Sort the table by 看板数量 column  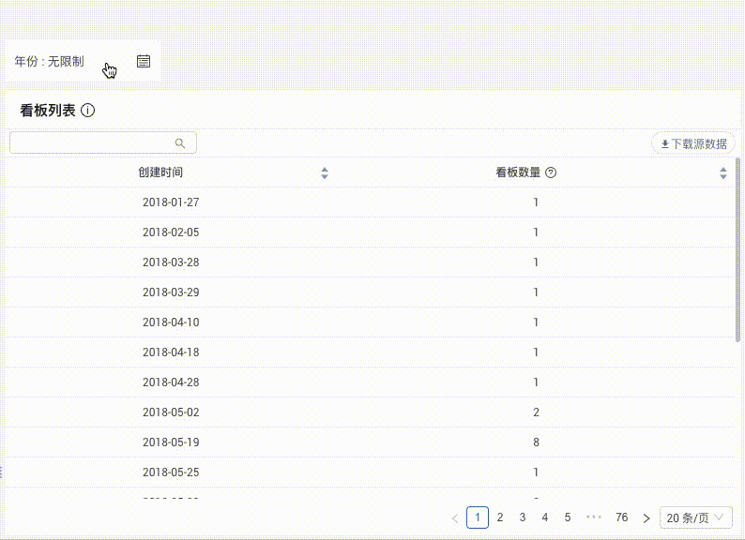(723, 172)
